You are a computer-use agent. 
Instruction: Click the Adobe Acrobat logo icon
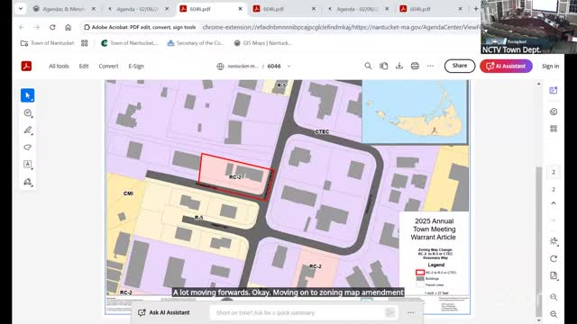tap(26, 66)
